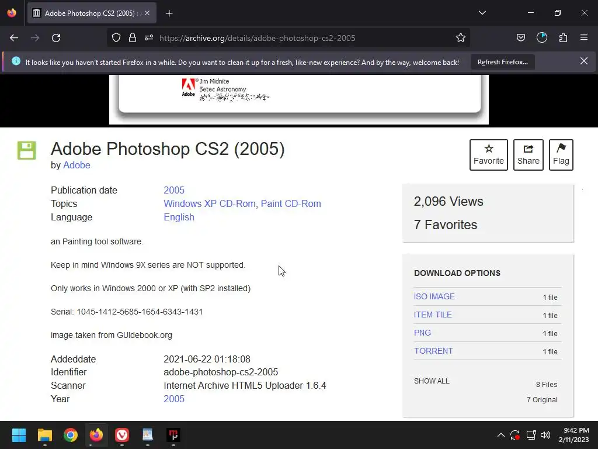Click the 7 Favorites count

point(446,225)
